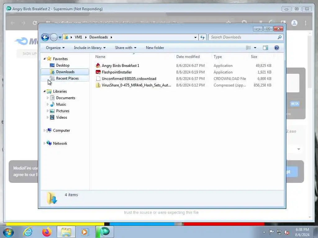Click 'CRDOWNLOAD File' type cell
This screenshot has width=318, height=238.
click(x=230, y=78)
